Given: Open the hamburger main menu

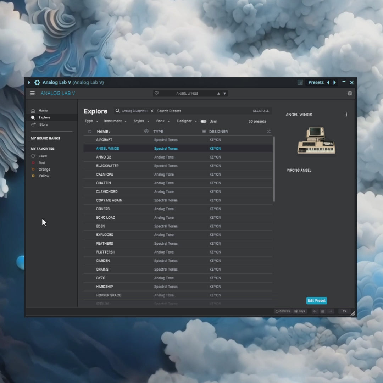Looking at the screenshot, I should tap(33, 93).
